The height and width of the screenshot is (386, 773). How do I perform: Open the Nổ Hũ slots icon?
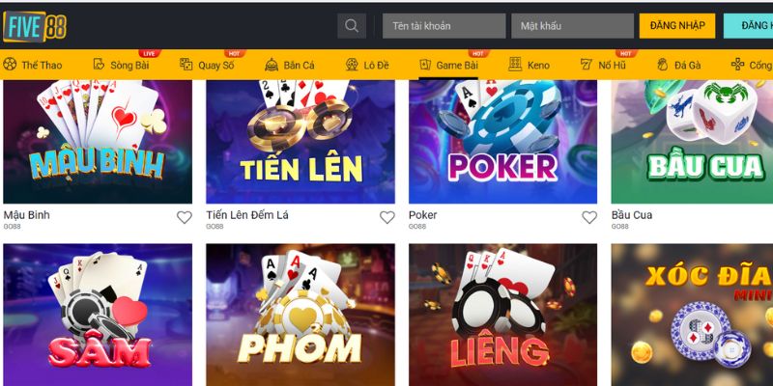point(587,65)
